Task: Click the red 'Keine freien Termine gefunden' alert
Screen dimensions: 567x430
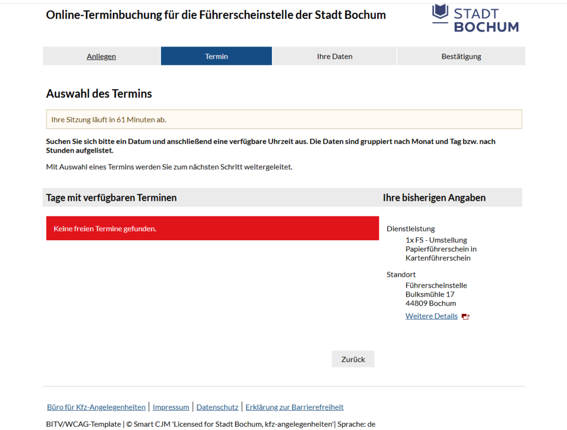Action: tap(213, 228)
